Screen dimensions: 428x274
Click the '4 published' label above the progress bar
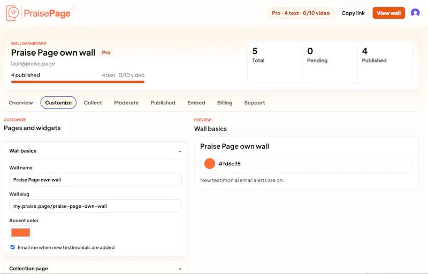[x=25, y=75]
